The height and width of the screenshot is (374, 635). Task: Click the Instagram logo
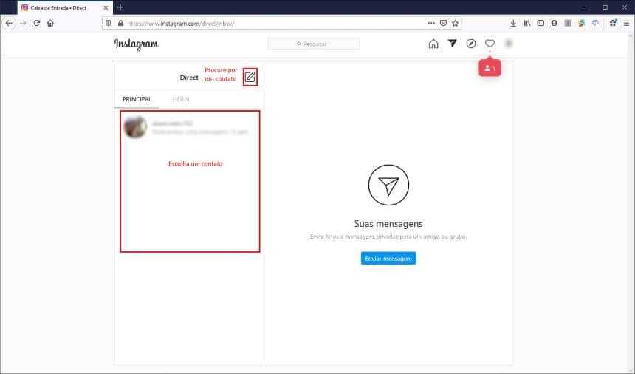pos(136,44)
